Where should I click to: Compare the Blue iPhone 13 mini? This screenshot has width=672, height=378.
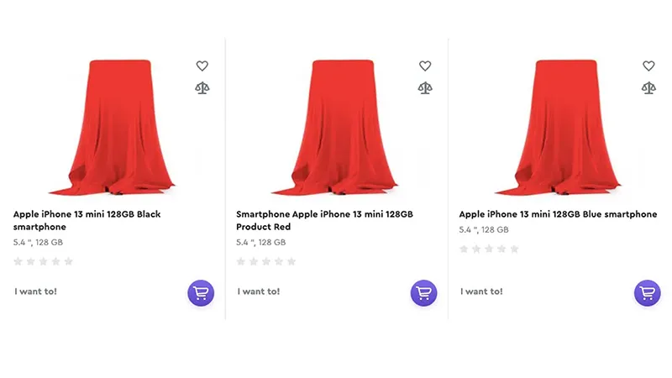click(x=648, y=87)
